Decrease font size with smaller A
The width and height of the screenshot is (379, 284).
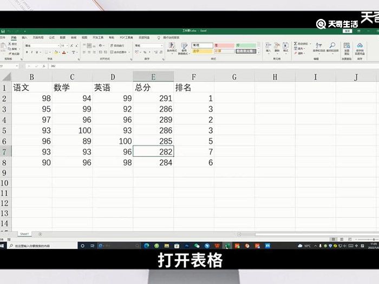76,45
